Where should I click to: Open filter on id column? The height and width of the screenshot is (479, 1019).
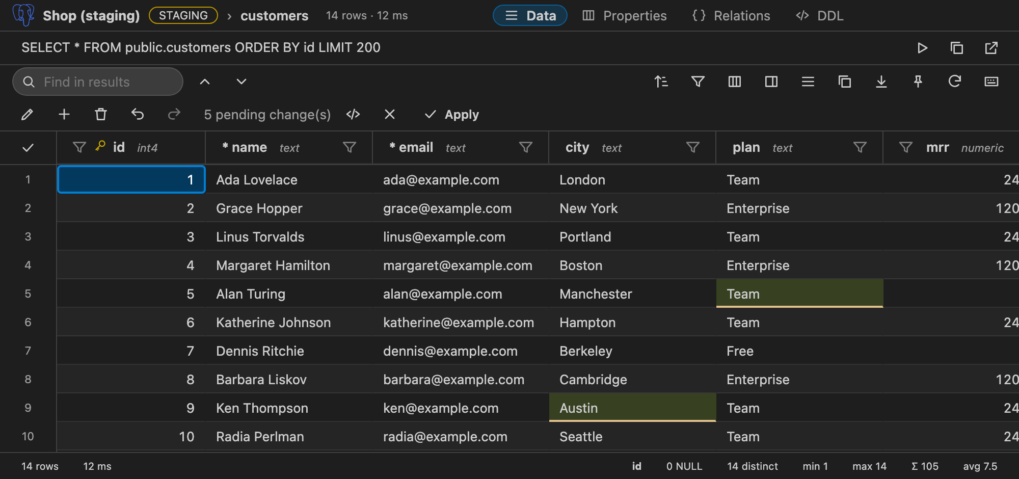click(x=79, y=147)
